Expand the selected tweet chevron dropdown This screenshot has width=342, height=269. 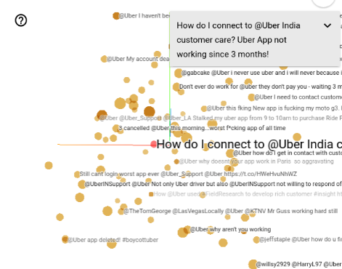point(327,25)
